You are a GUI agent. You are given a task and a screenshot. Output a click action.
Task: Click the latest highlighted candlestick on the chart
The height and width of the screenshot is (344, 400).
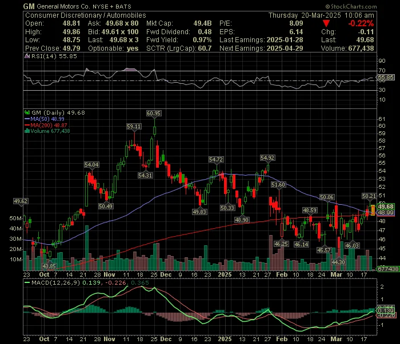[373, 210]
